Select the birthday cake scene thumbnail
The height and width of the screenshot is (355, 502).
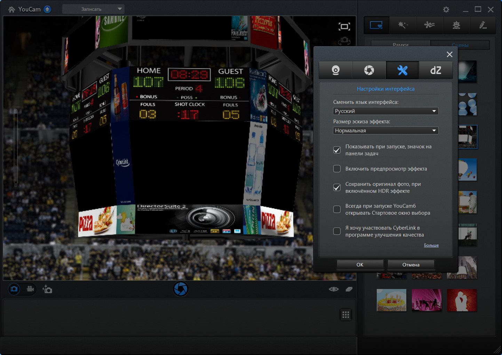(x=391, y=300)
